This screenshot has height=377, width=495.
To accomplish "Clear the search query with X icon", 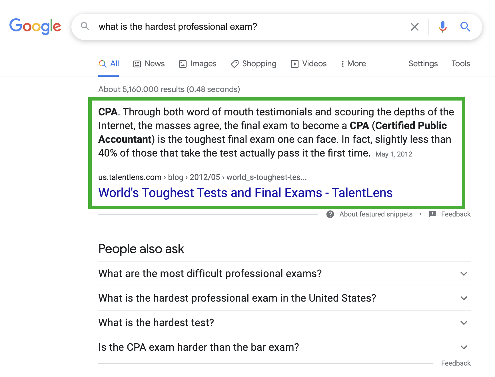I will coord(414,27).
